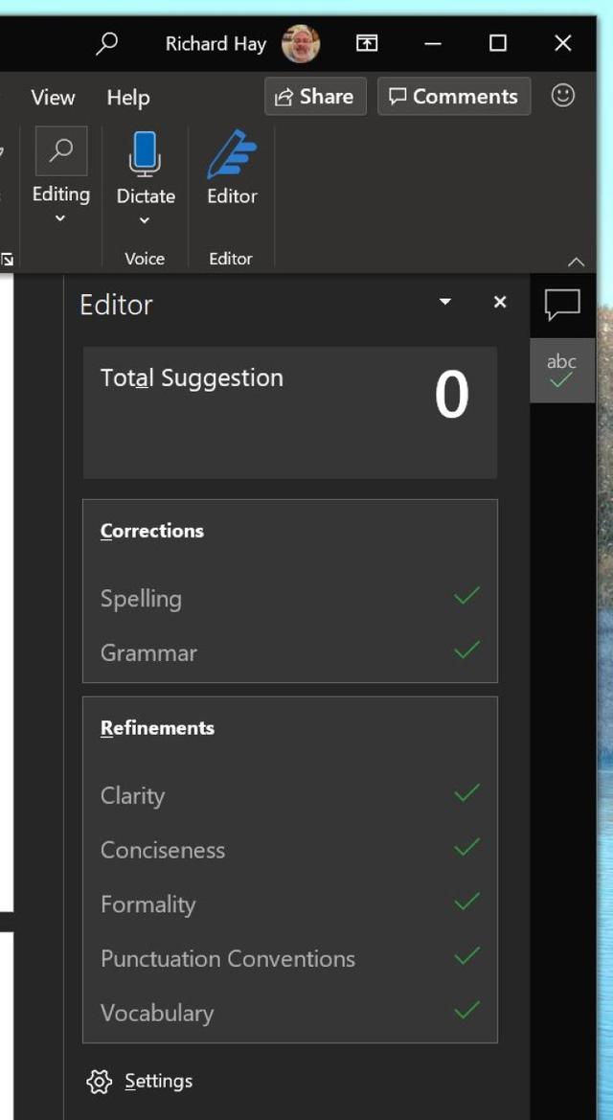Expand the Dictate dropdown arrow
Viewport: 613px width, 1120px height.
point(145,220)
